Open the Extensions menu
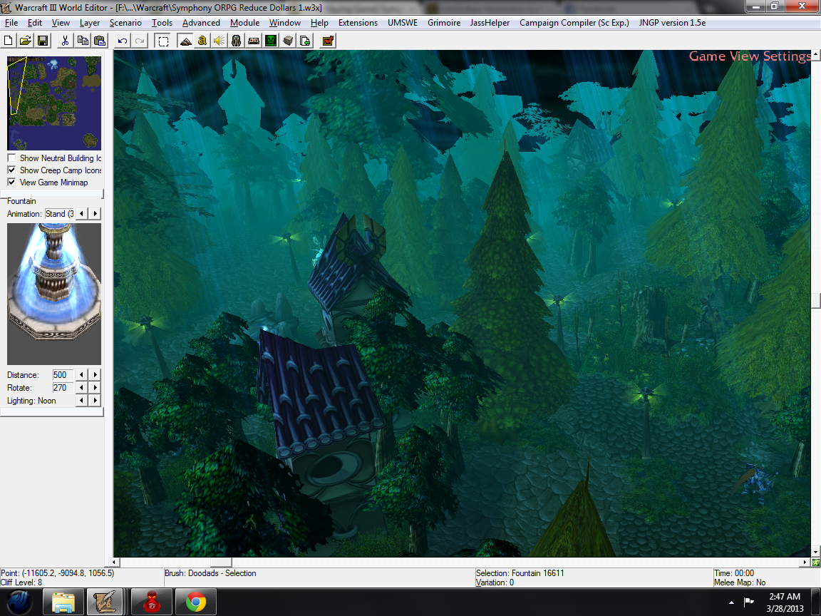Screen dimensions: 821x616 [358, 23]
